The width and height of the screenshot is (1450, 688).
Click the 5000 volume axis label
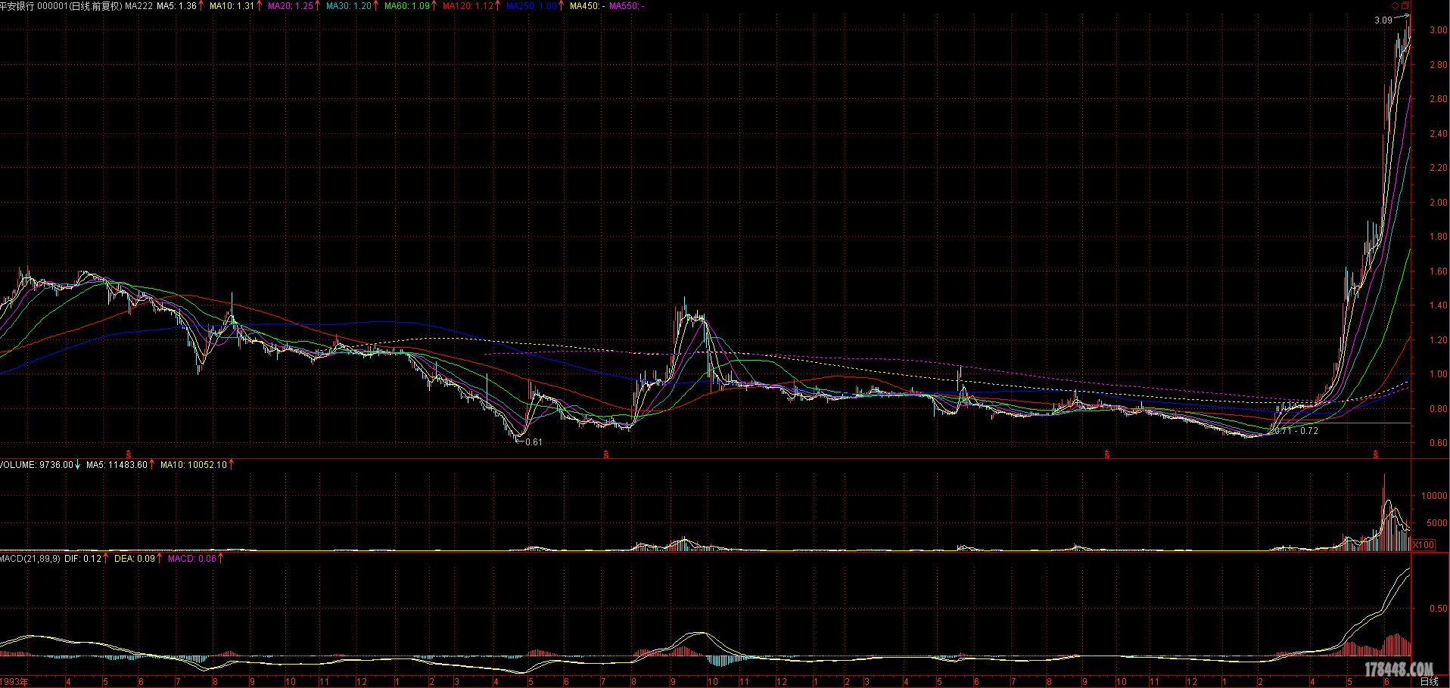[1437, 523]
